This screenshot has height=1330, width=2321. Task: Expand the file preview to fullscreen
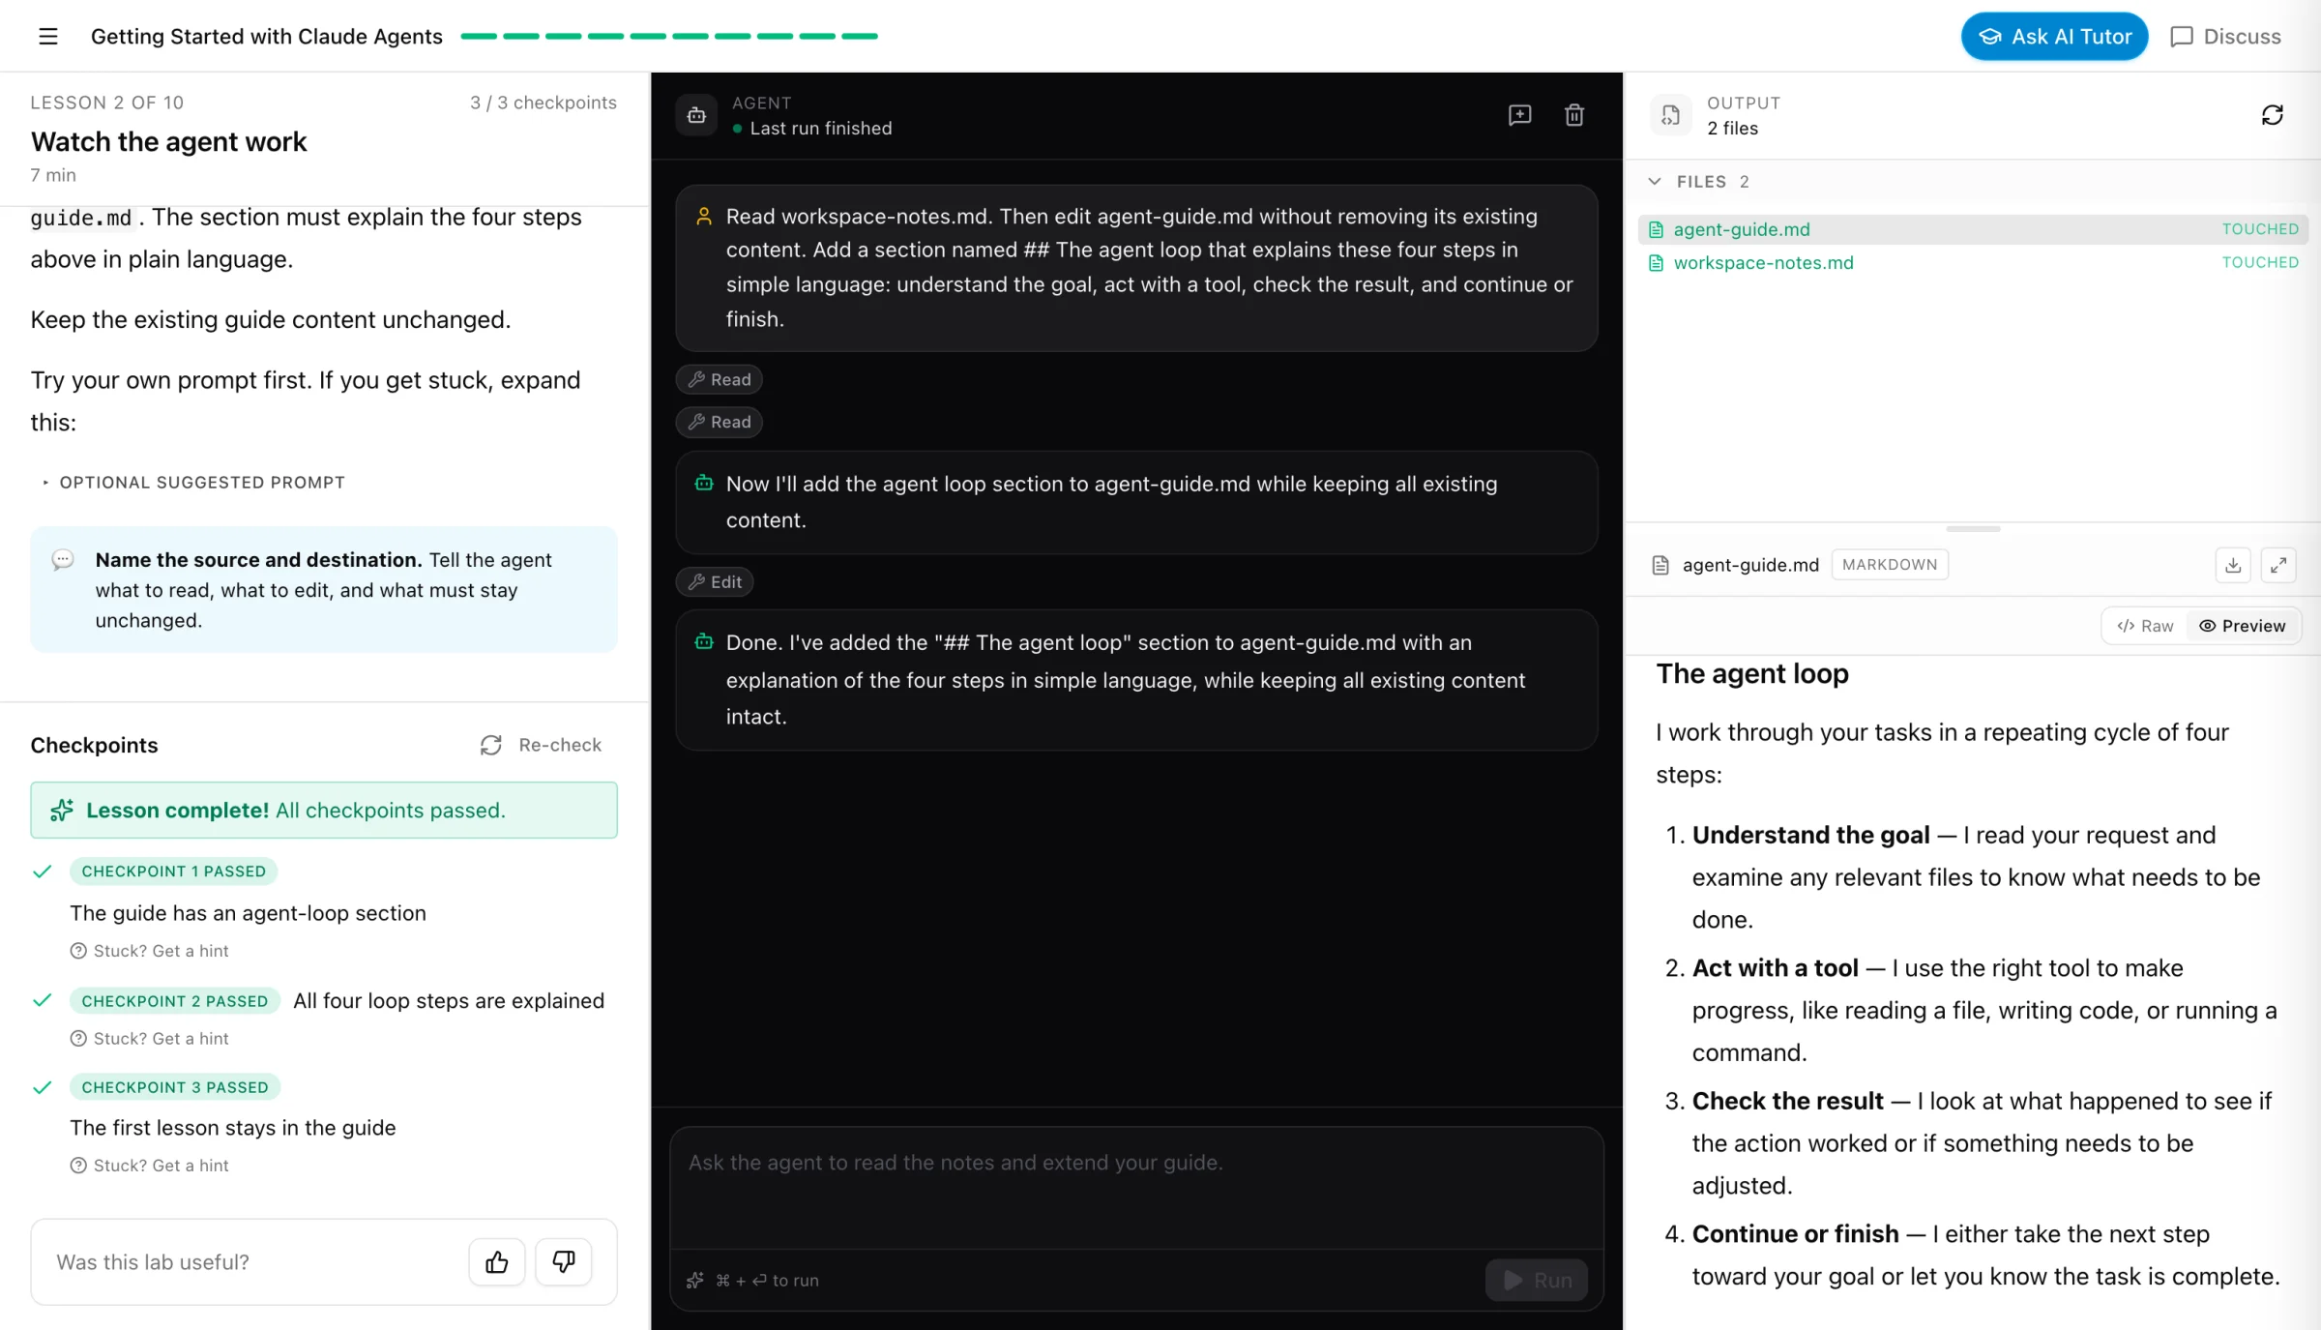(2278, 565)
